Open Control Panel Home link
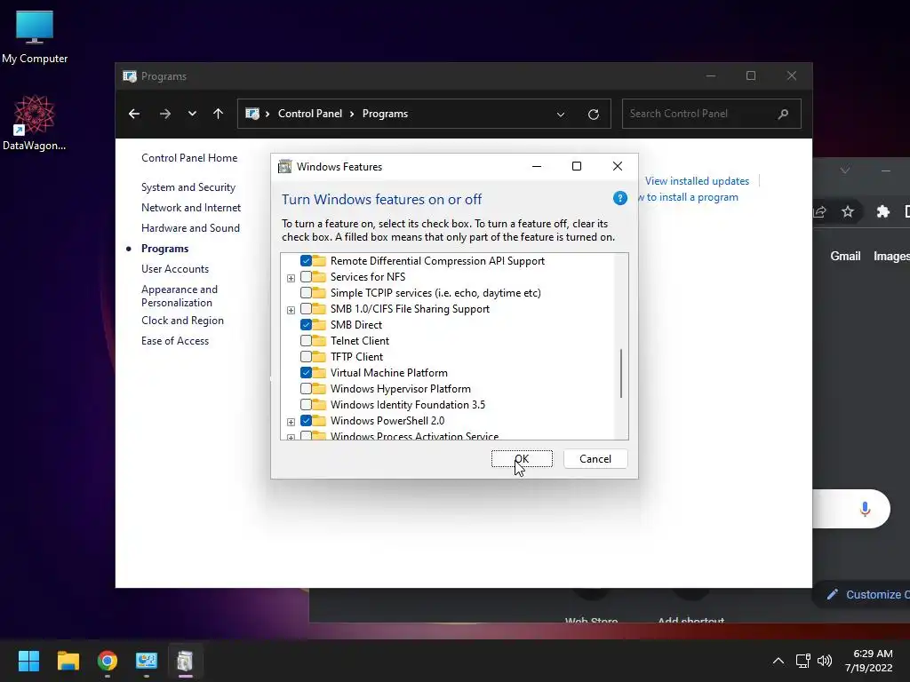The width and height of the screenshot is (910, 682). tap(189, 158)
